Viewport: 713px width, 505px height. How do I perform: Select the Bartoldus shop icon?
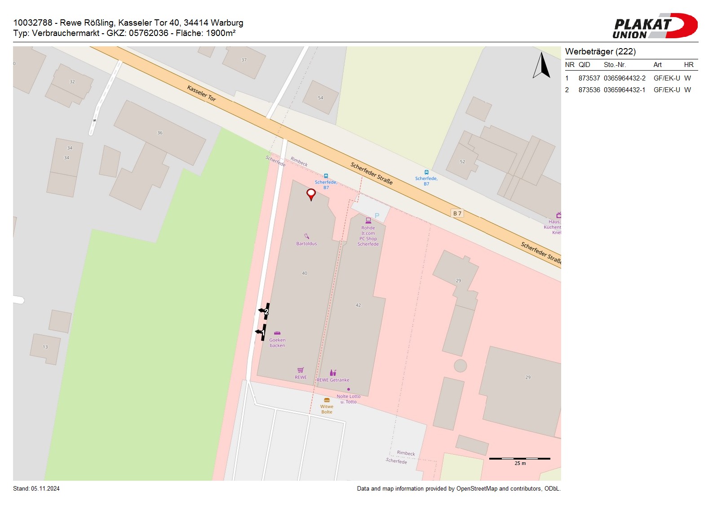[306, 236]
